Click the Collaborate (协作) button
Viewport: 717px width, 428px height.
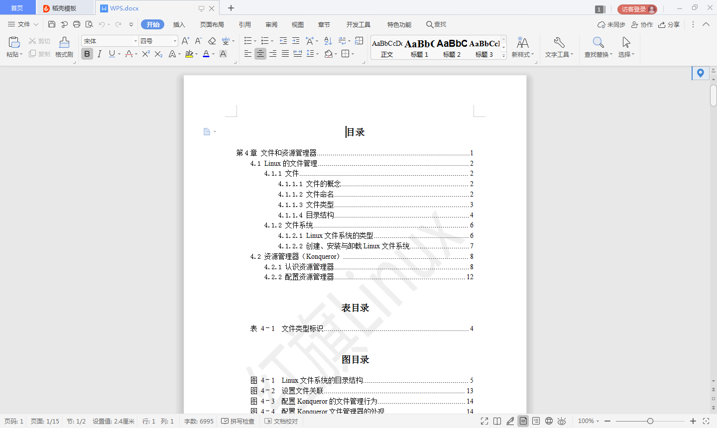pyautogui.click(x=642, y=24)
